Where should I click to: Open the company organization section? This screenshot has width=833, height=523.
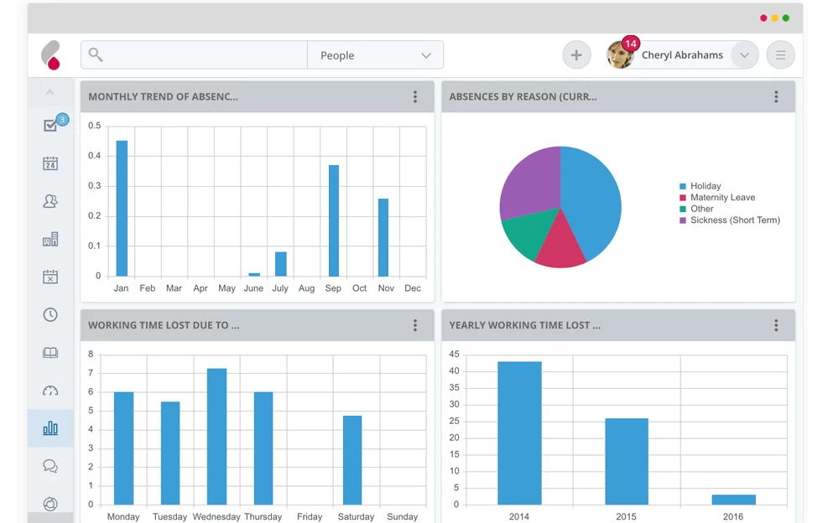tap(50, 239)
